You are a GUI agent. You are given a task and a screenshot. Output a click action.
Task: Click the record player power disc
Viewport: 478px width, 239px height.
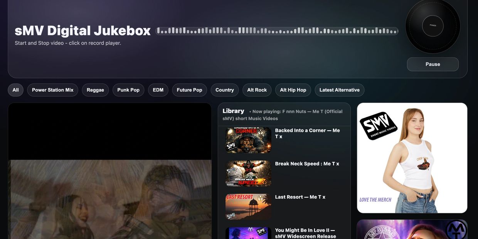click(x=433, y=25)
